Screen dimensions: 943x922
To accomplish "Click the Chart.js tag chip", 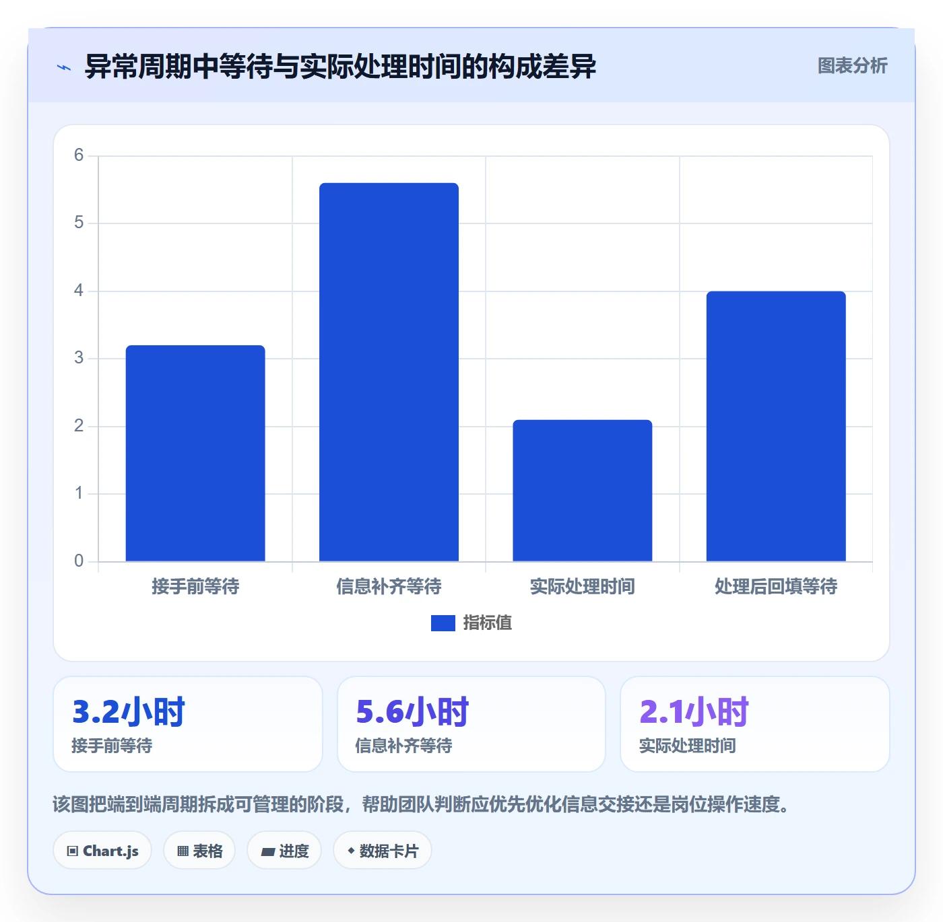I will pyautogui.click(x=102, y=851).
